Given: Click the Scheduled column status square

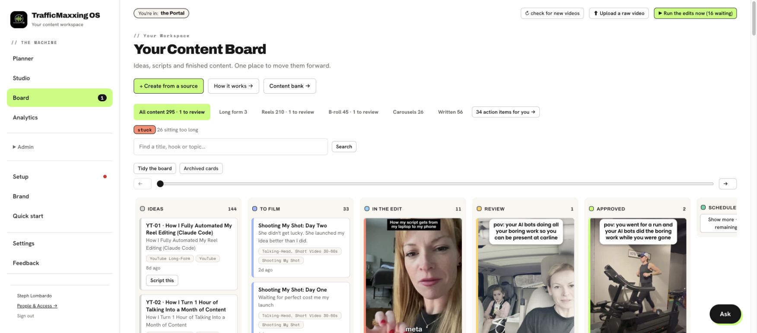Looking at the screenshot, I should 703,207.
